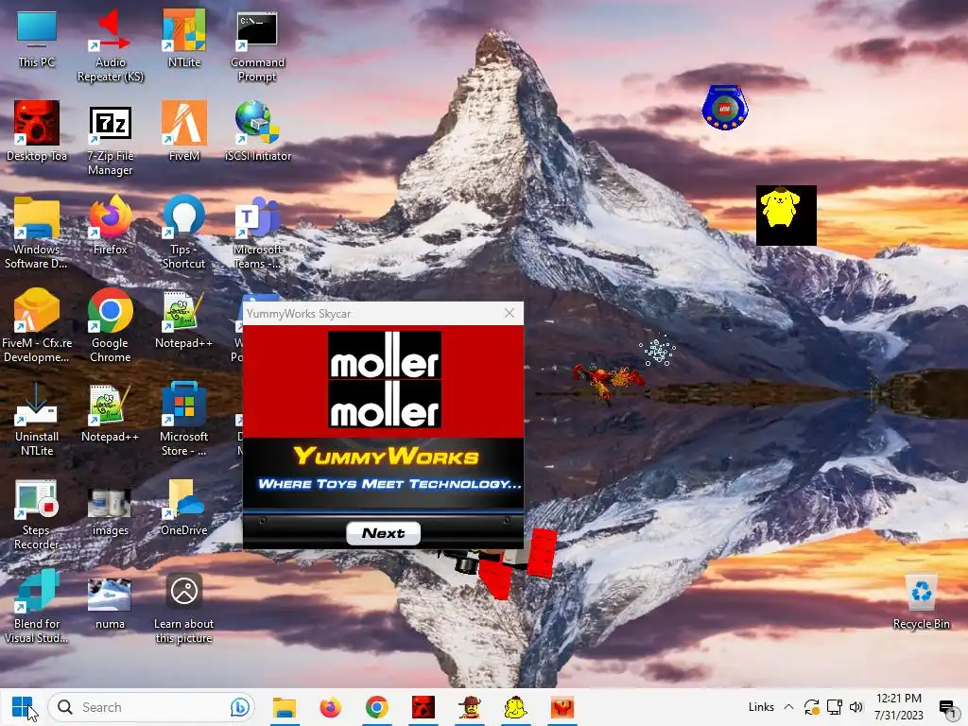This screenshot has width=968, height=726.
Task: Select Windows Software D... folder icon
Action: tap(37, 233)
